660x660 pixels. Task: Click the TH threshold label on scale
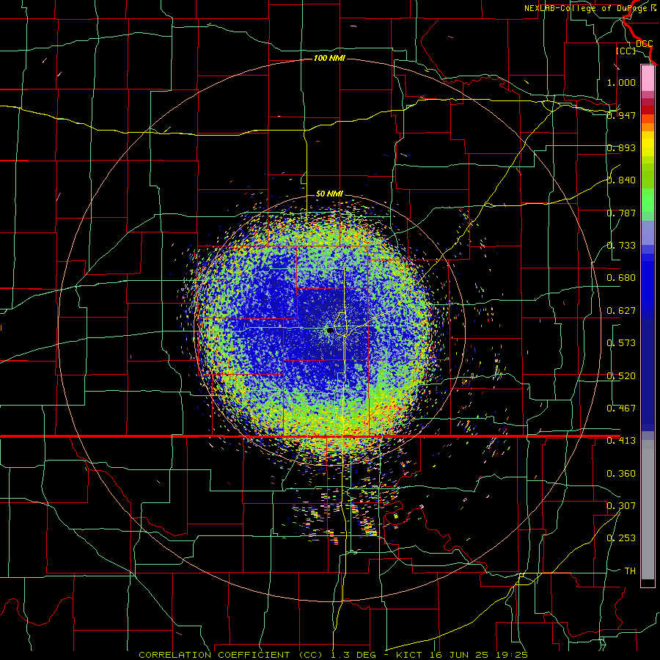point(630,571)
